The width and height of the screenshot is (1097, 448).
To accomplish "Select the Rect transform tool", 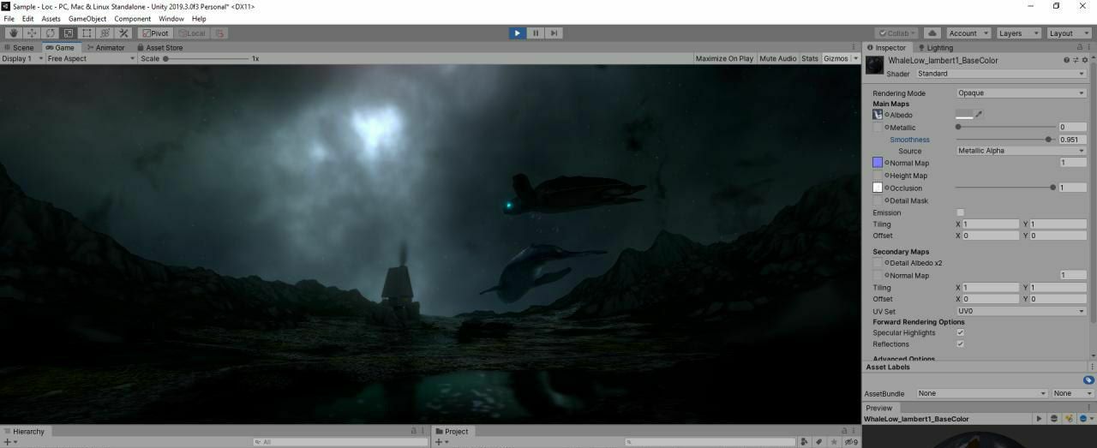I will click(x=87, y=33).
